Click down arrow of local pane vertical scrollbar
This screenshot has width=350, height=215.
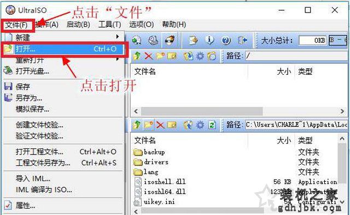342,202
